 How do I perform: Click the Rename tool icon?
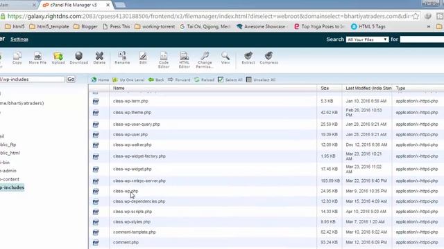(122, 58)
